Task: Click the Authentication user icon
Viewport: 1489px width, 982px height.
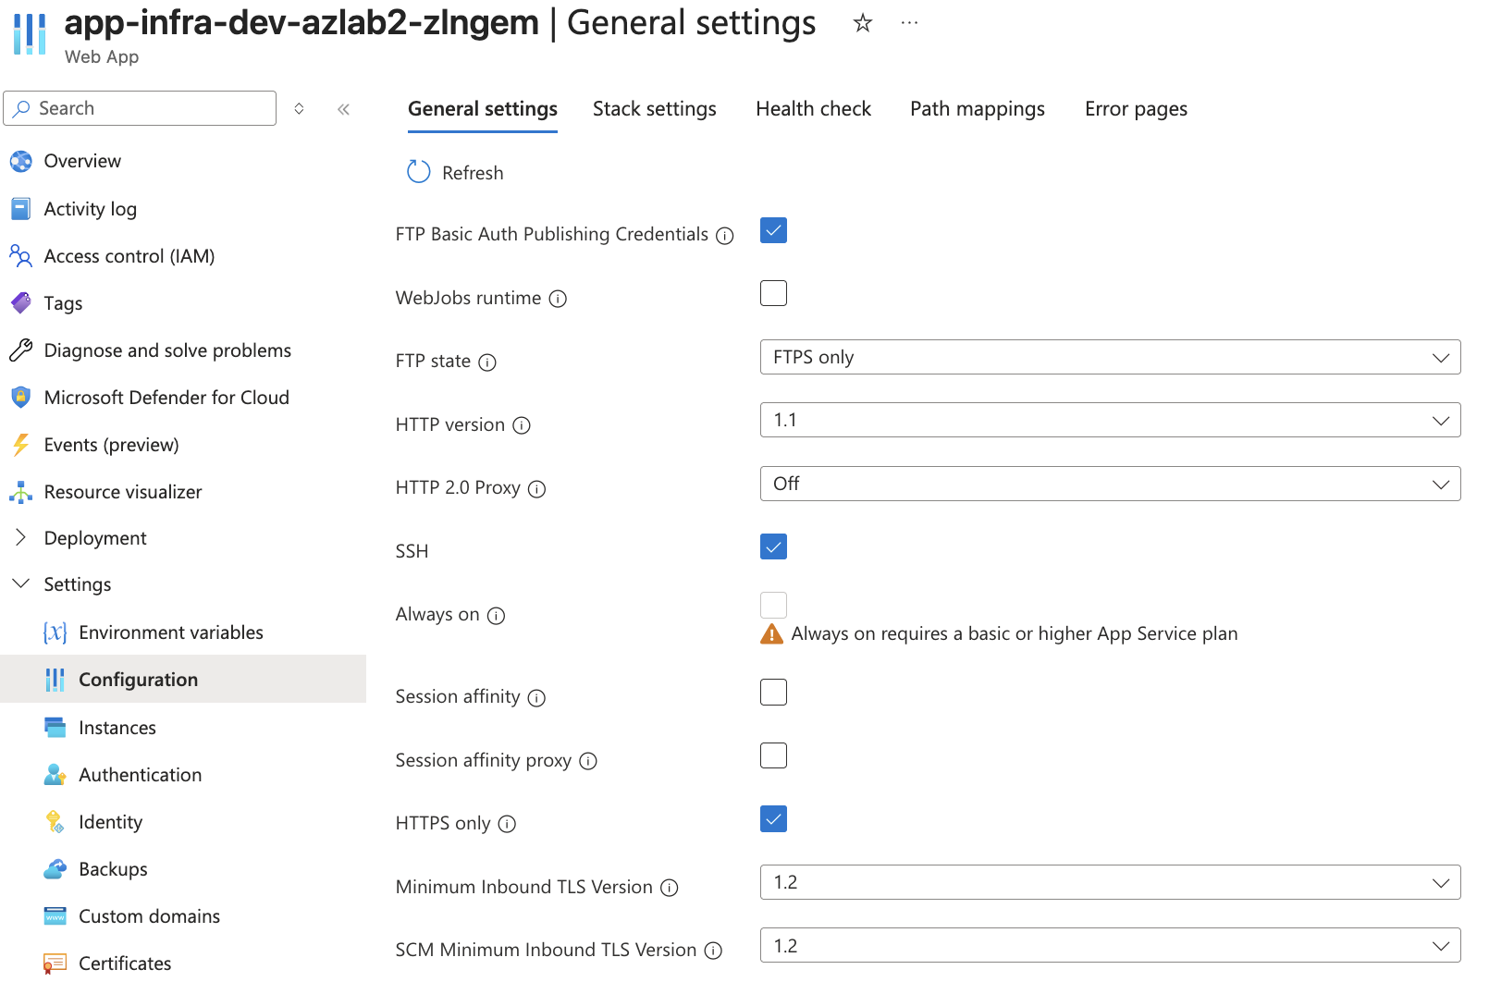Action: (55, 775)
